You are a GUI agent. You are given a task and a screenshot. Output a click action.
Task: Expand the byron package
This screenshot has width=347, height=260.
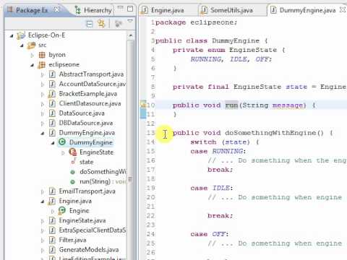[33, 55]
